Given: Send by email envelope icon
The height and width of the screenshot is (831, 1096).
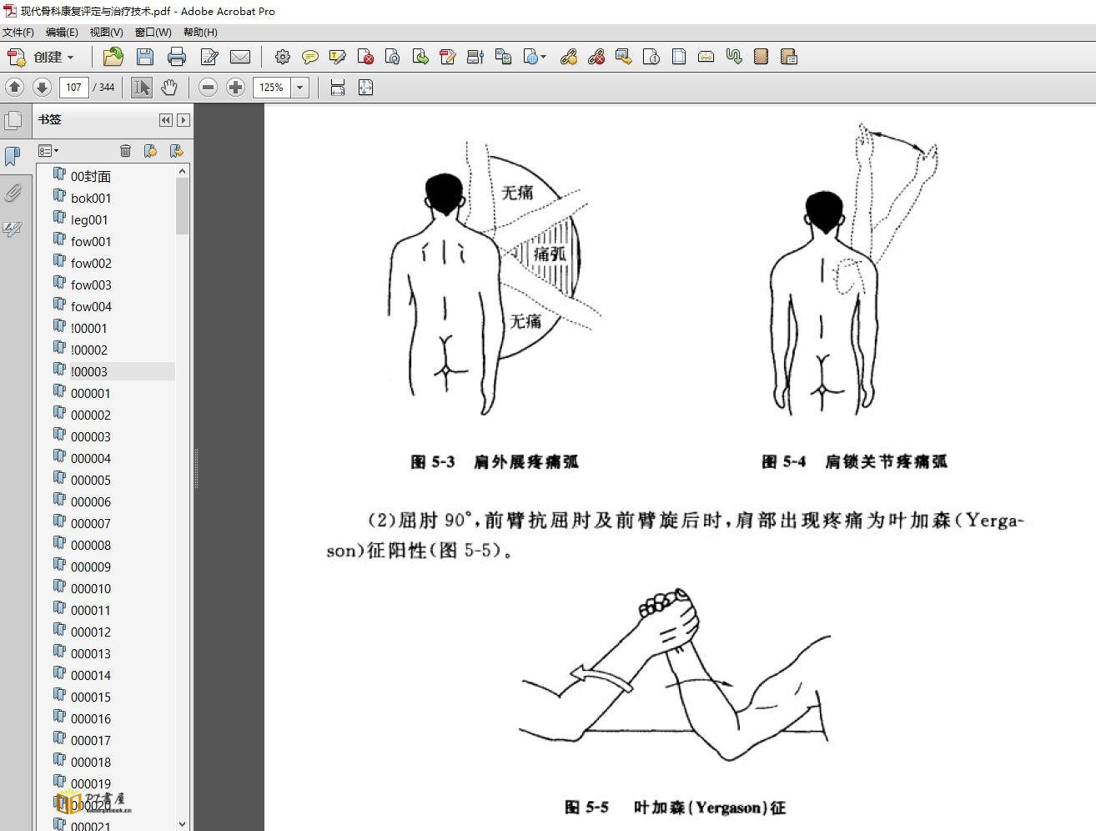Looking at the screenshot, I should [x=240, y=57].
